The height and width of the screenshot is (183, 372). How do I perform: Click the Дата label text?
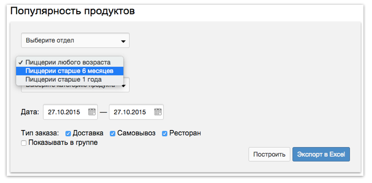tap(30, 112)
